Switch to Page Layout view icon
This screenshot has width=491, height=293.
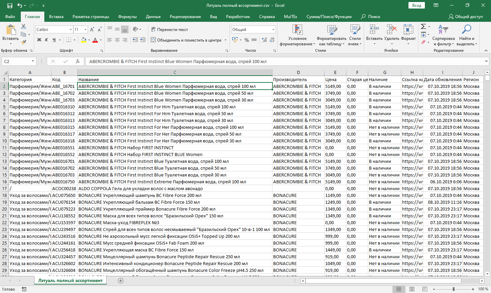click(412, 289)
